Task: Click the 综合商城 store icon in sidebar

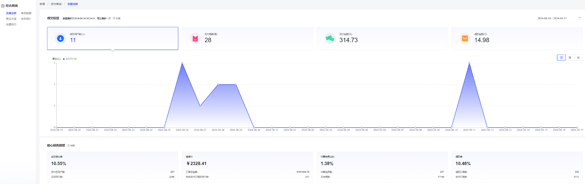Action: [x=3, y=6]
